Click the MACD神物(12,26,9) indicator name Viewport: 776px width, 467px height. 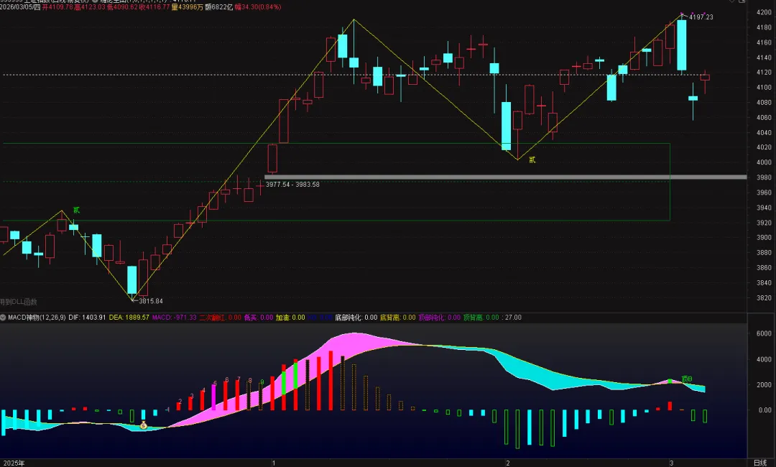click(x=37, y=317)
